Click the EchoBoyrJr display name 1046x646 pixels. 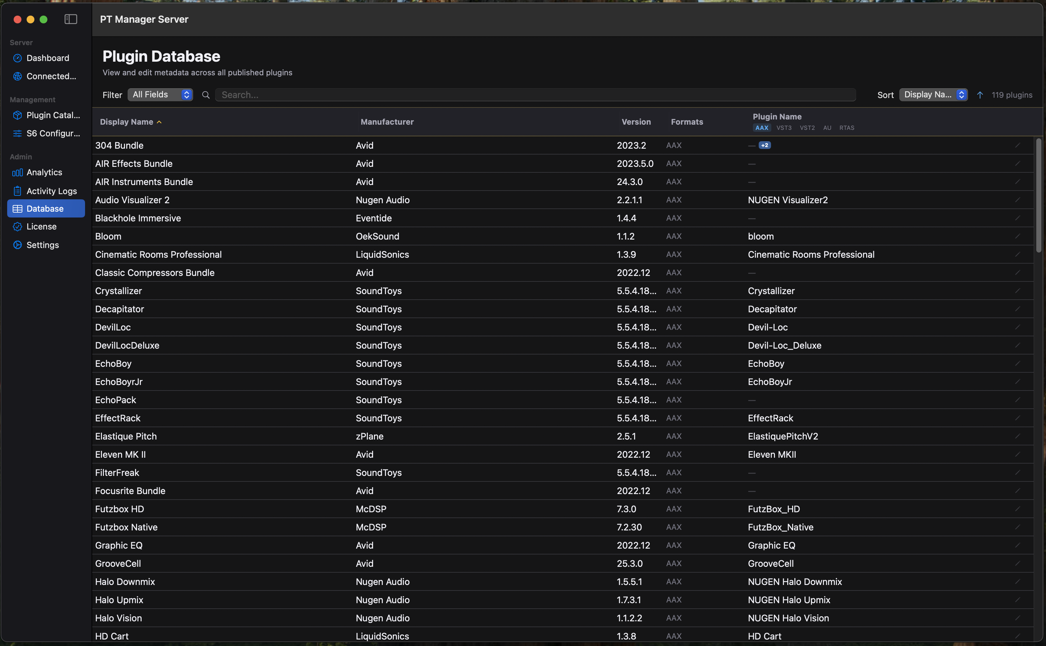pos(119,382)
